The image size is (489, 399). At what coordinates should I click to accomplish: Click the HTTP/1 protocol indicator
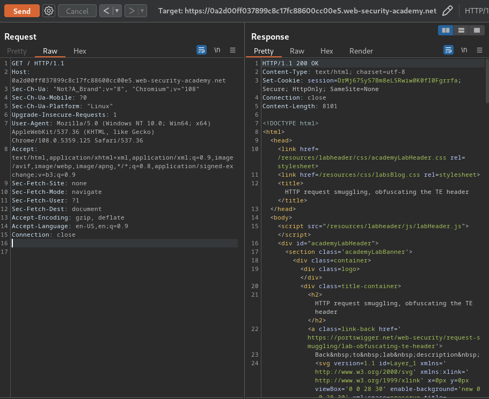[x=476, y=11]
